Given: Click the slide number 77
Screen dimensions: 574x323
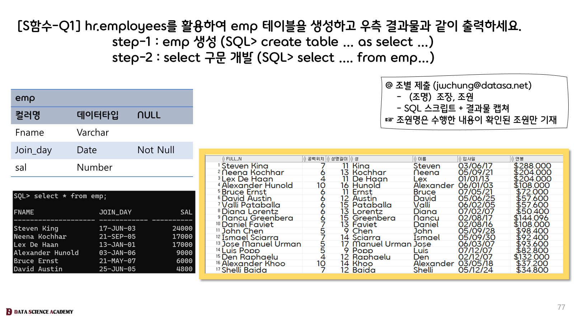Looking at the screenshot, I should point(561,307).
